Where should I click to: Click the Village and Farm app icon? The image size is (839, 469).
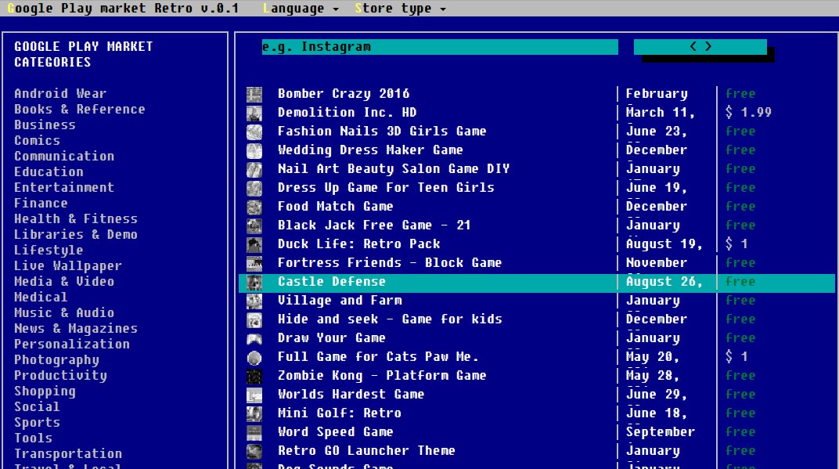(254, 301)
